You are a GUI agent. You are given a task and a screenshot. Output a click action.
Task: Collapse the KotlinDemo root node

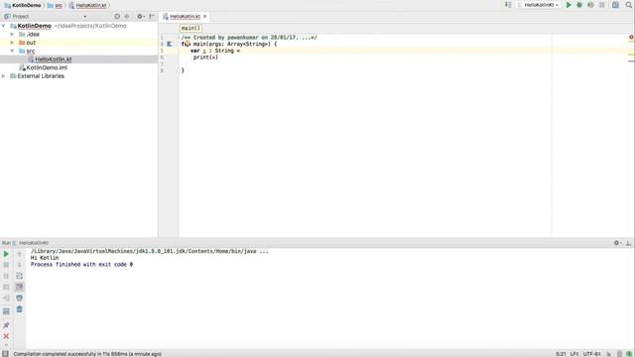pos(4,26)
